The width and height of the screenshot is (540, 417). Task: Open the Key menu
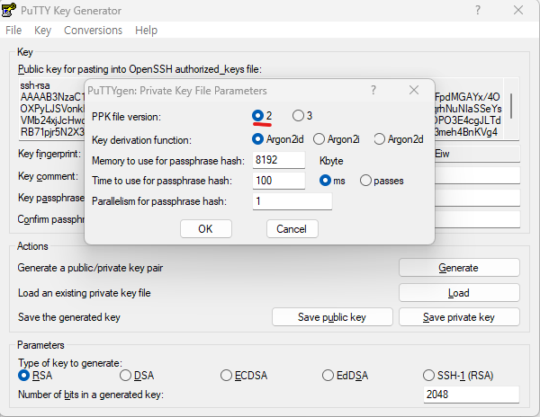[x=42, y=31]
